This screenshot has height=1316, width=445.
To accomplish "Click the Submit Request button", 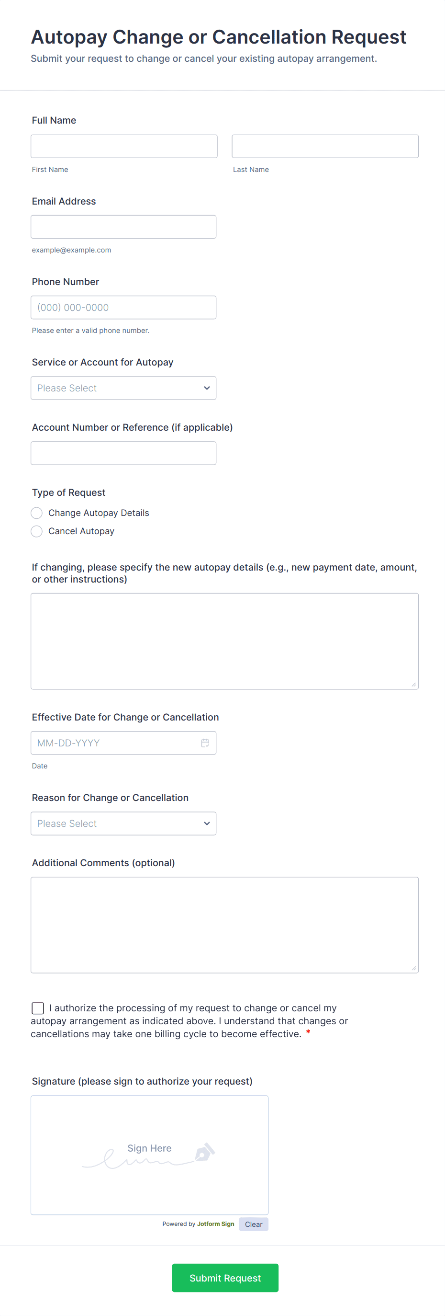I will pyautogui.click(x=225, y=1278).
